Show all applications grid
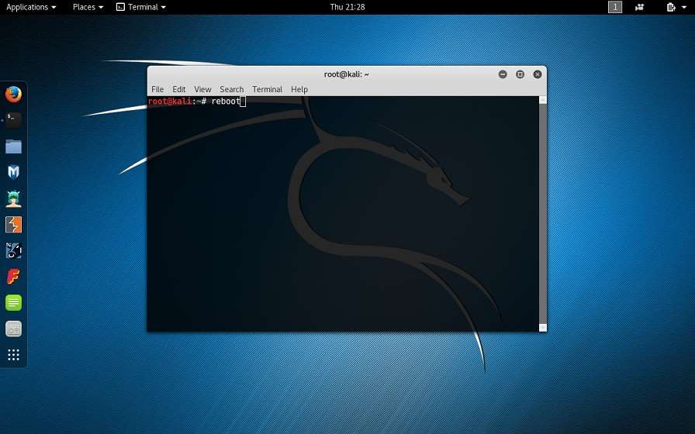This screenshot has height=434, width=695. 13,355
